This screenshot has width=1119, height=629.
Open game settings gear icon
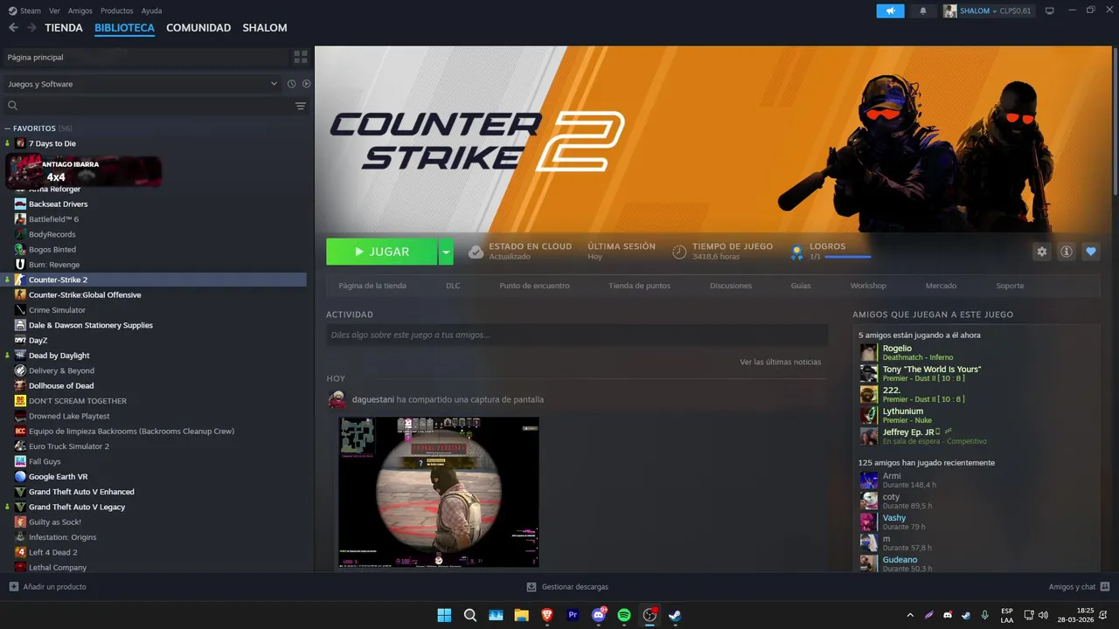[x=1041, y=252]
